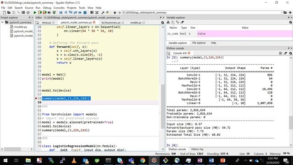
Task: Open the Debug menu
Action: tap(47, 8)
